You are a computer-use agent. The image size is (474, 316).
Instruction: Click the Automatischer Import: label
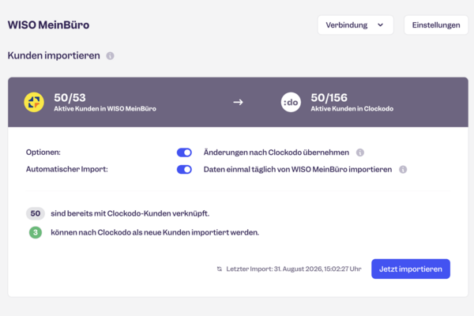tap(67, 169)
